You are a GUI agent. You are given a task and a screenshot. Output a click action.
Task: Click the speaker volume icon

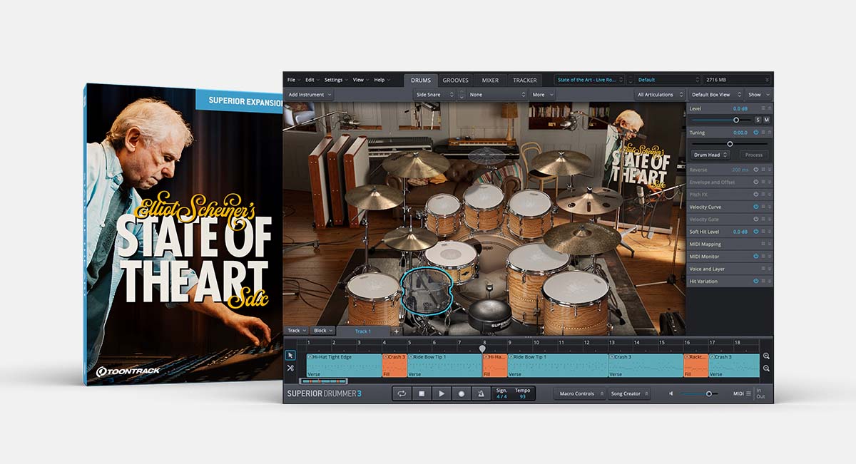point(671,393)
